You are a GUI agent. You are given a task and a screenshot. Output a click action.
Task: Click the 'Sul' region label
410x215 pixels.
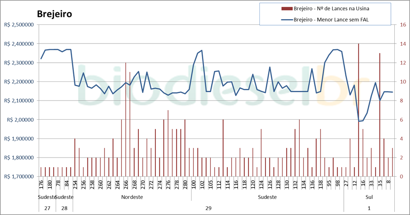pyautogui.click(x=369, y=197)
